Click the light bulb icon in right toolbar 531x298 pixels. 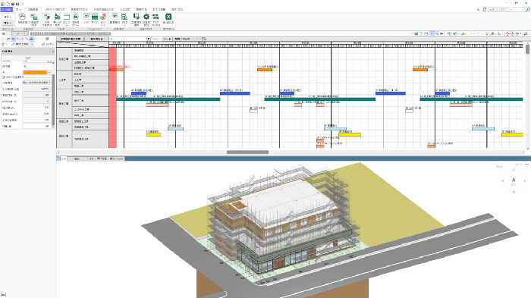(487, 34)
